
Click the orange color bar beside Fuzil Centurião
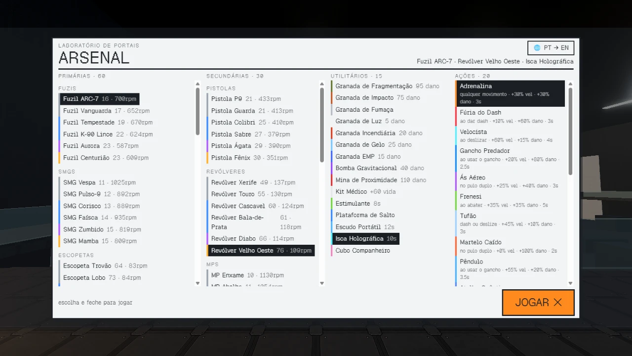(59, 158)
